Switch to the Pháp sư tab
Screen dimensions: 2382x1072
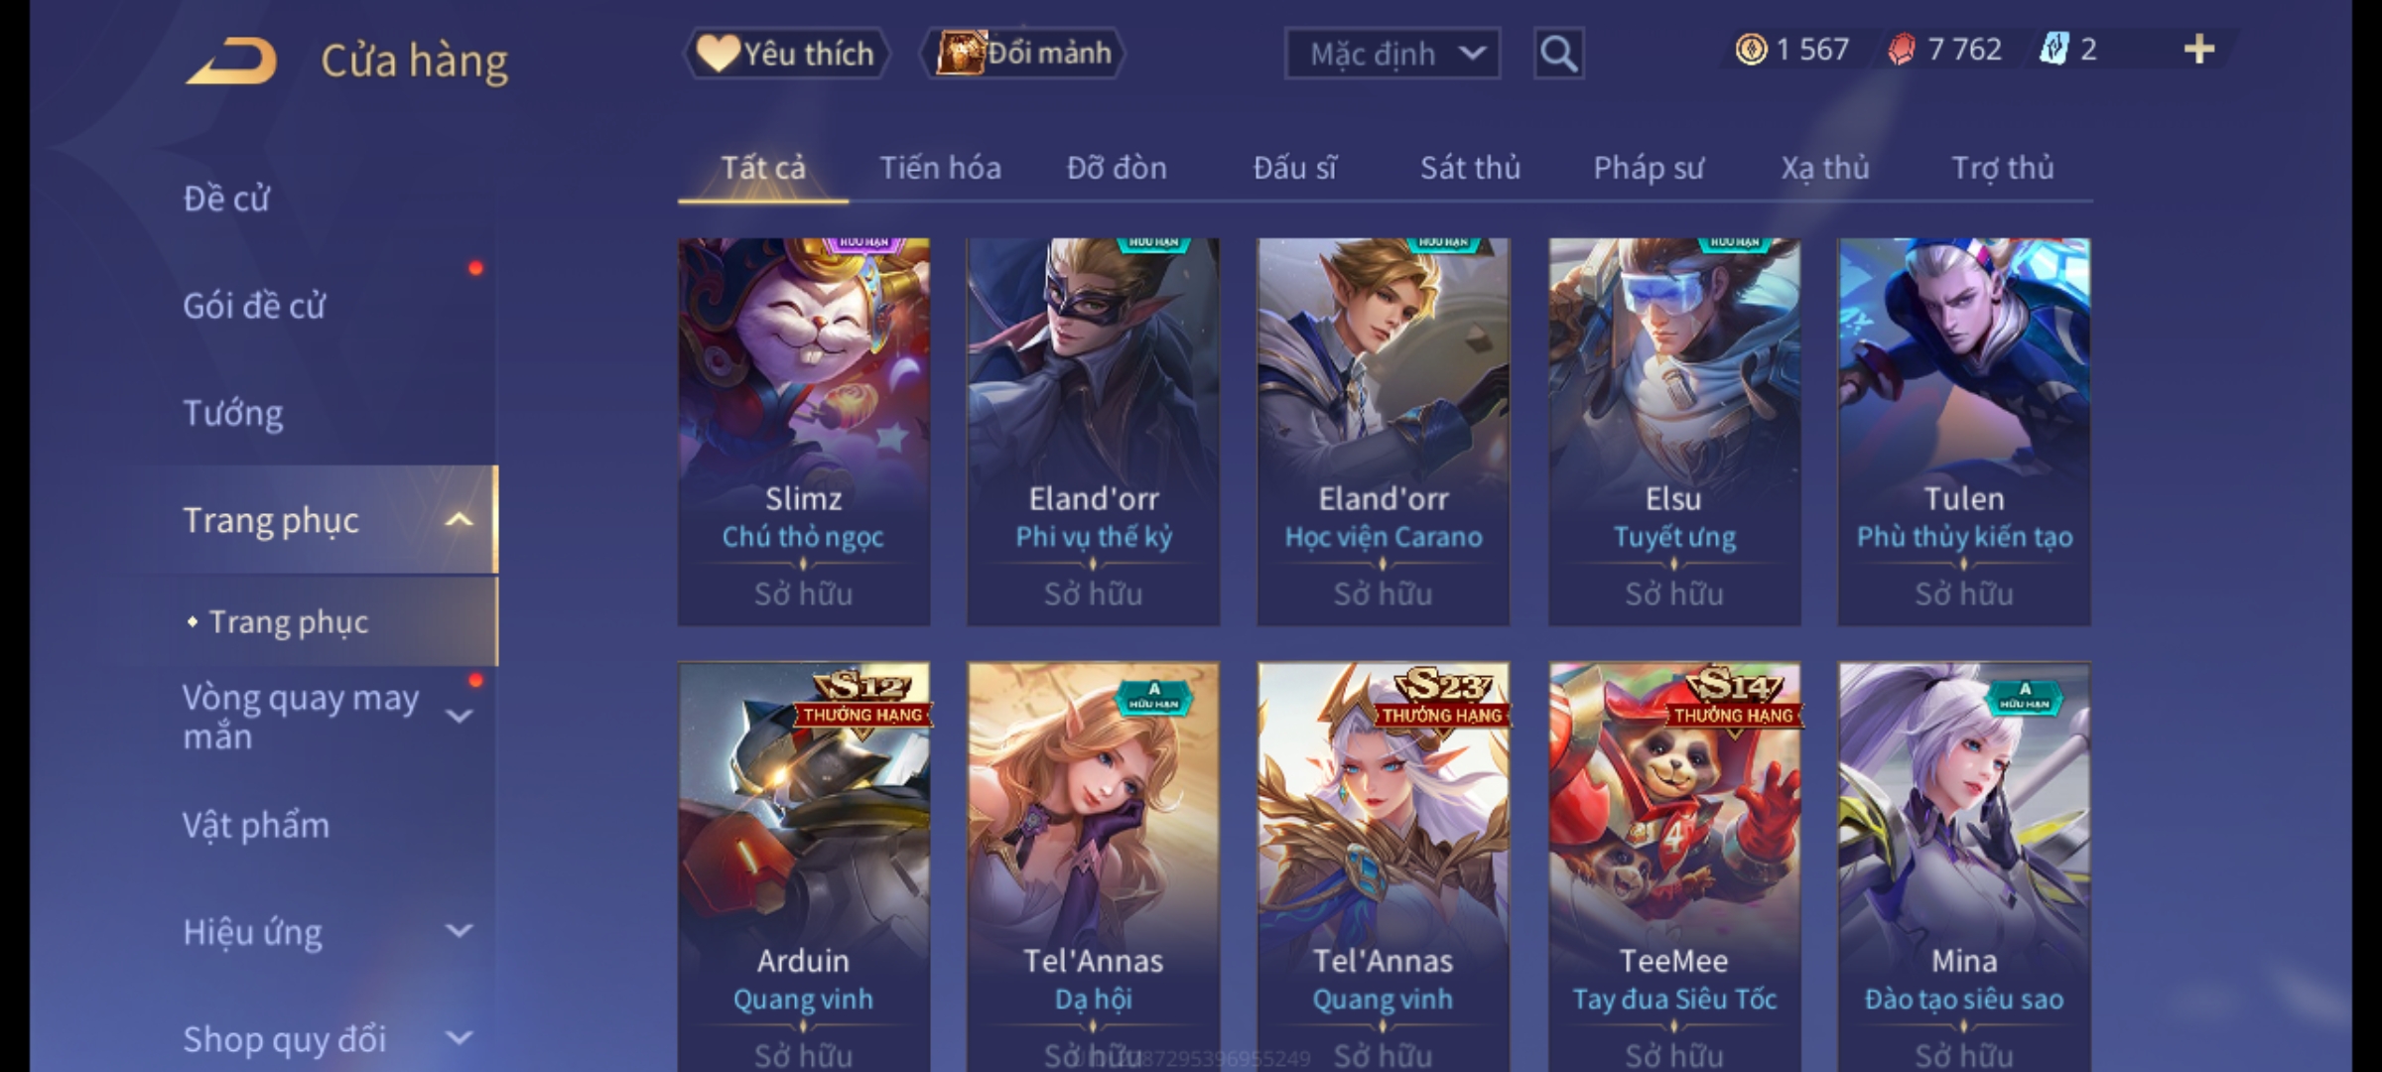point(1648,168)
